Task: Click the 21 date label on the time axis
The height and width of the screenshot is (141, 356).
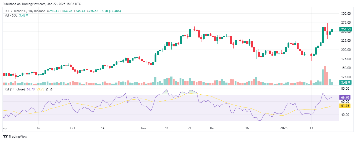Action: [190, 128]
